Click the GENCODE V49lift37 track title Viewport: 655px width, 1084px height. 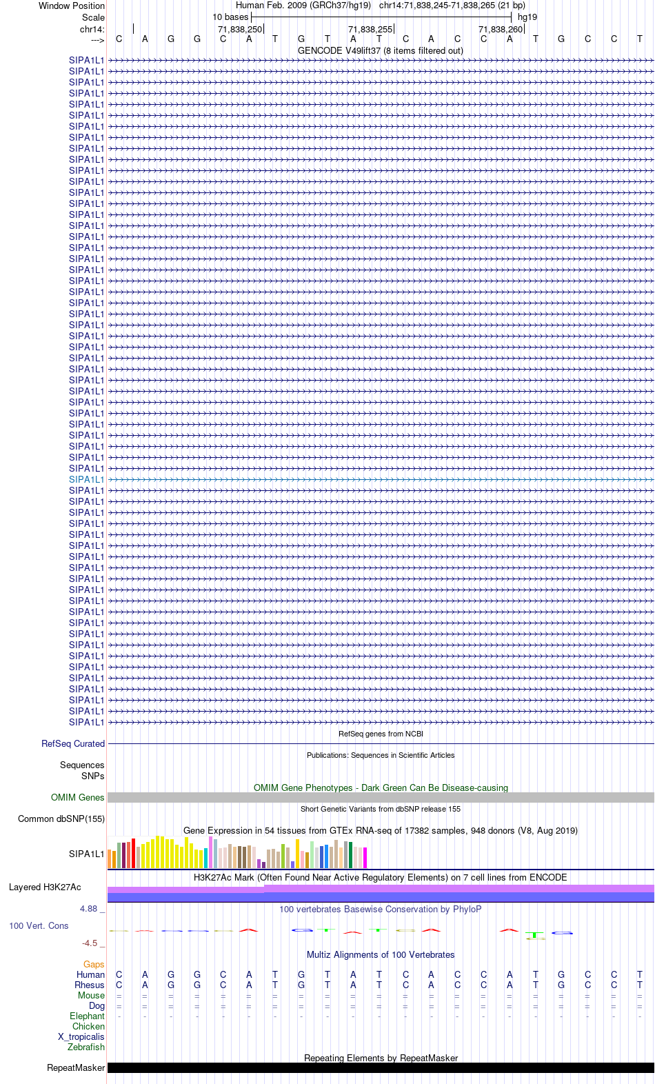tap(381, 50)
